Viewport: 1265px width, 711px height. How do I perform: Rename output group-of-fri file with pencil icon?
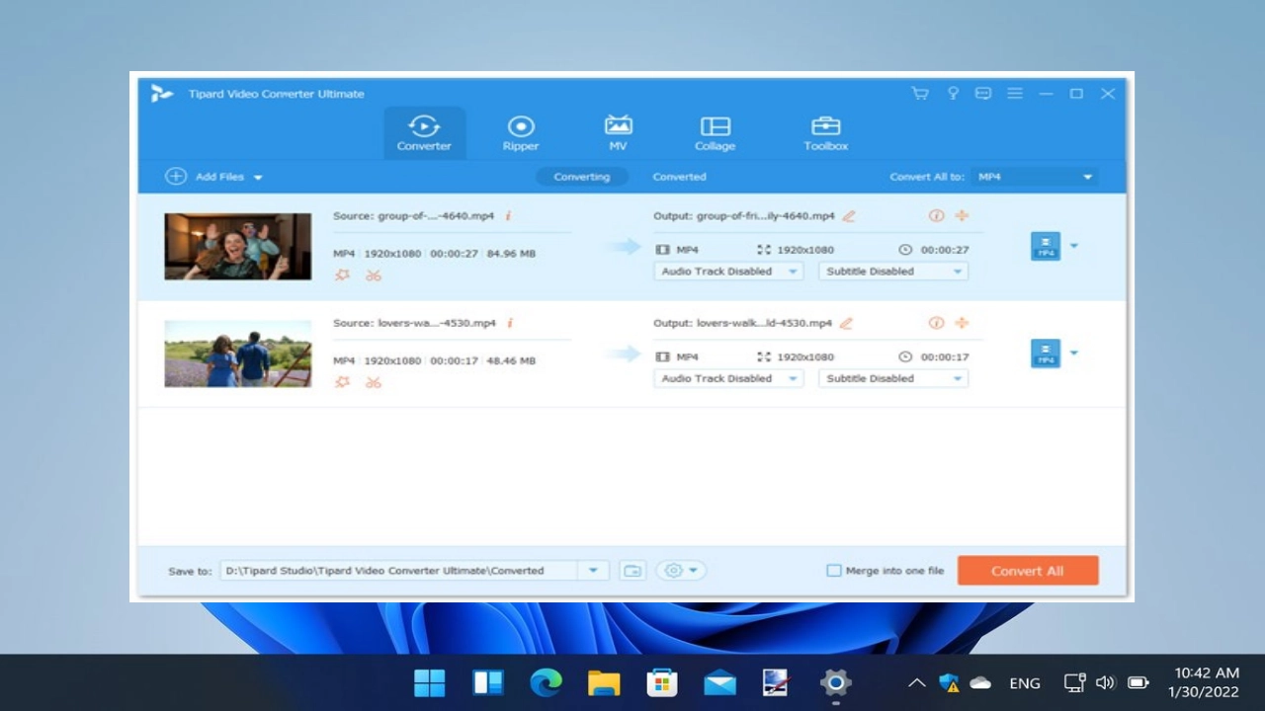(848, 215)
